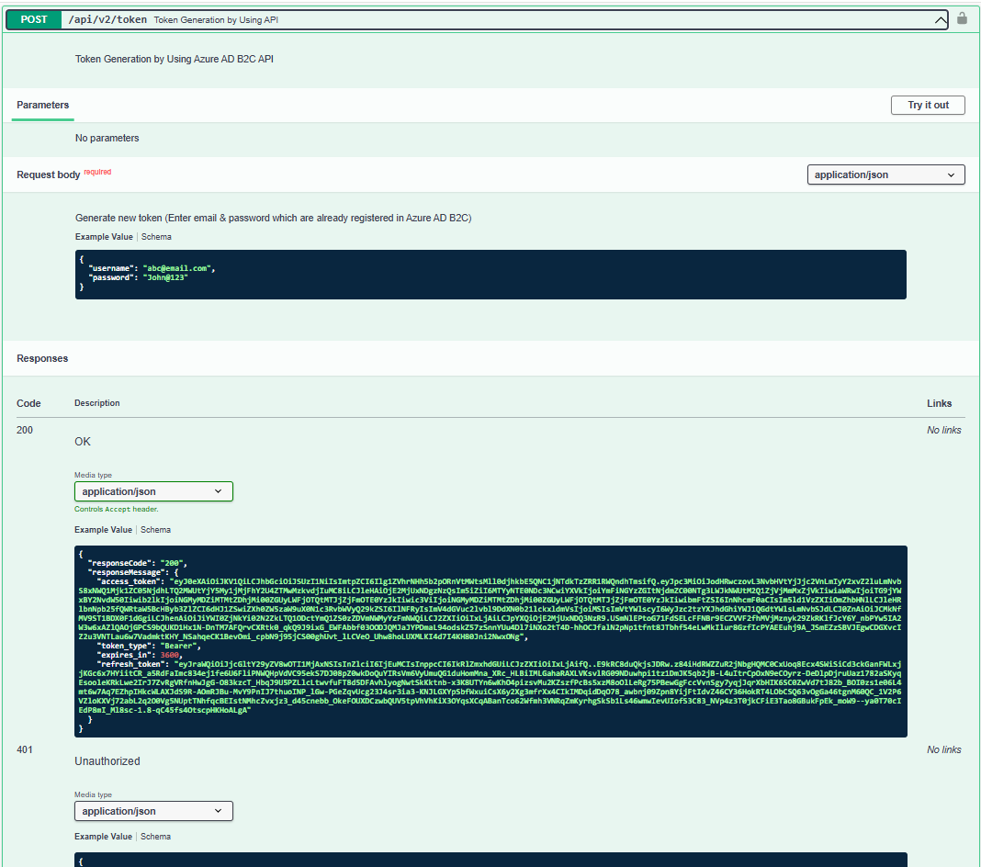Click the Unauthorized response description
Screen dimensions: 981x867
(x=107, y=761)
